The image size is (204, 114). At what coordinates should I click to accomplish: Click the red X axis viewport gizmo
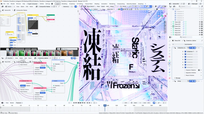click(166, 16)
